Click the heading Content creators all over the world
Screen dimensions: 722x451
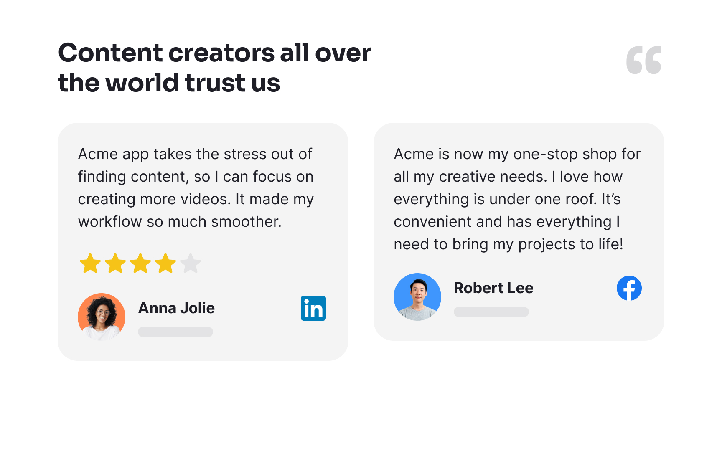pos(214,67)
